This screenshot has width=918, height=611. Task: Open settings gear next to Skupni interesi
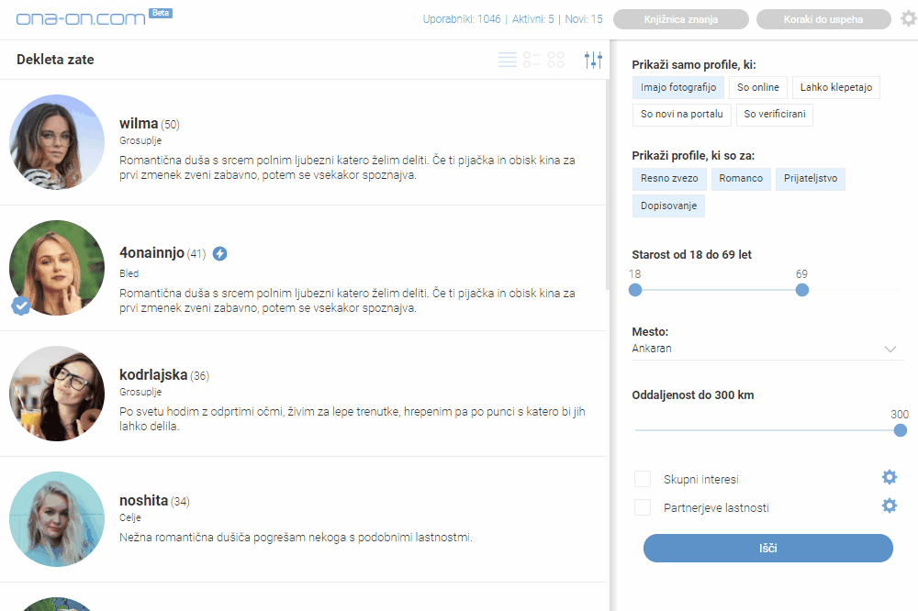[889, 477]
